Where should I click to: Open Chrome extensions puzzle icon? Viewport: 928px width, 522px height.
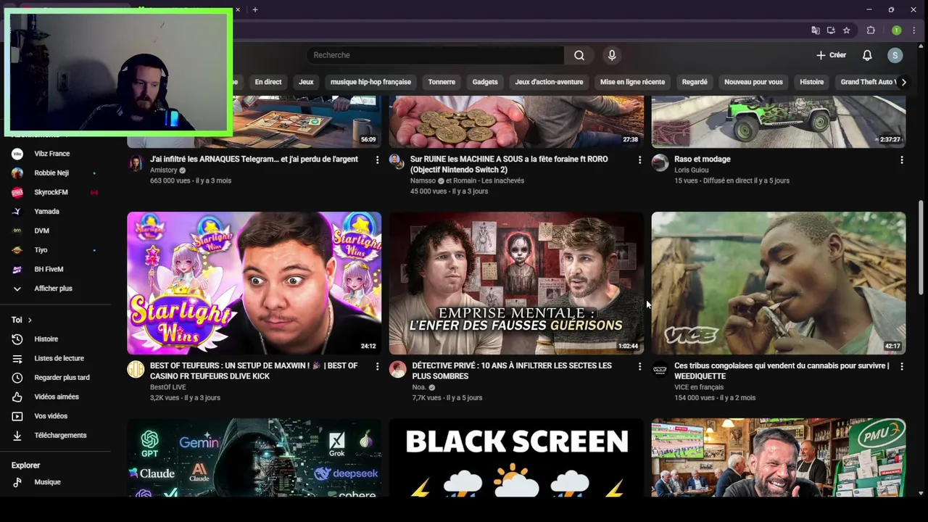point(871,30)
